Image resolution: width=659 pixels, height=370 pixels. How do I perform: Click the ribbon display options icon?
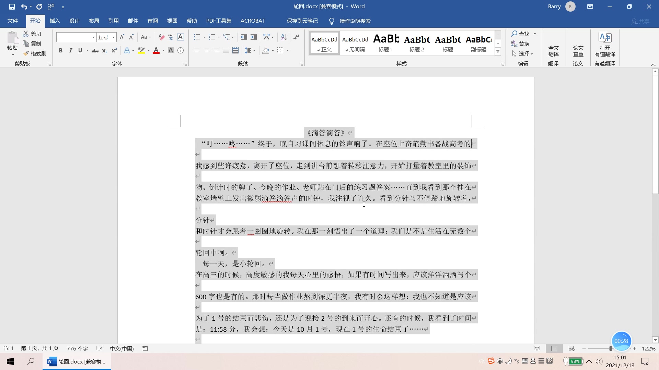590,7
